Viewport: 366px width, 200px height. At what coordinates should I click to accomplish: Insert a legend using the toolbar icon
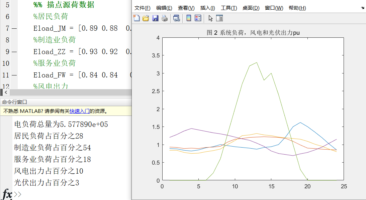click(198, 18)
